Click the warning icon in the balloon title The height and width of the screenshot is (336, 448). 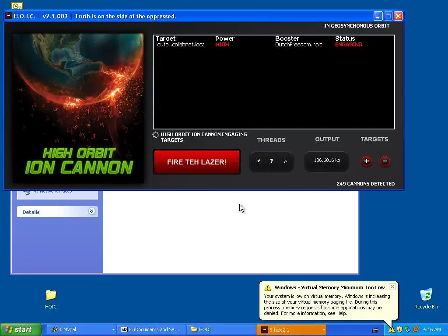267,287
